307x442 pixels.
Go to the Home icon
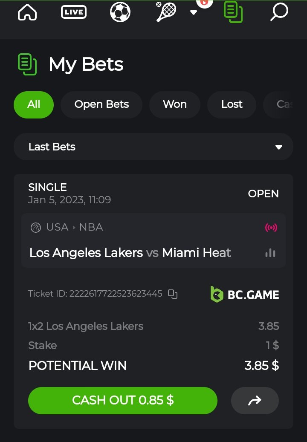pos(27,12)
